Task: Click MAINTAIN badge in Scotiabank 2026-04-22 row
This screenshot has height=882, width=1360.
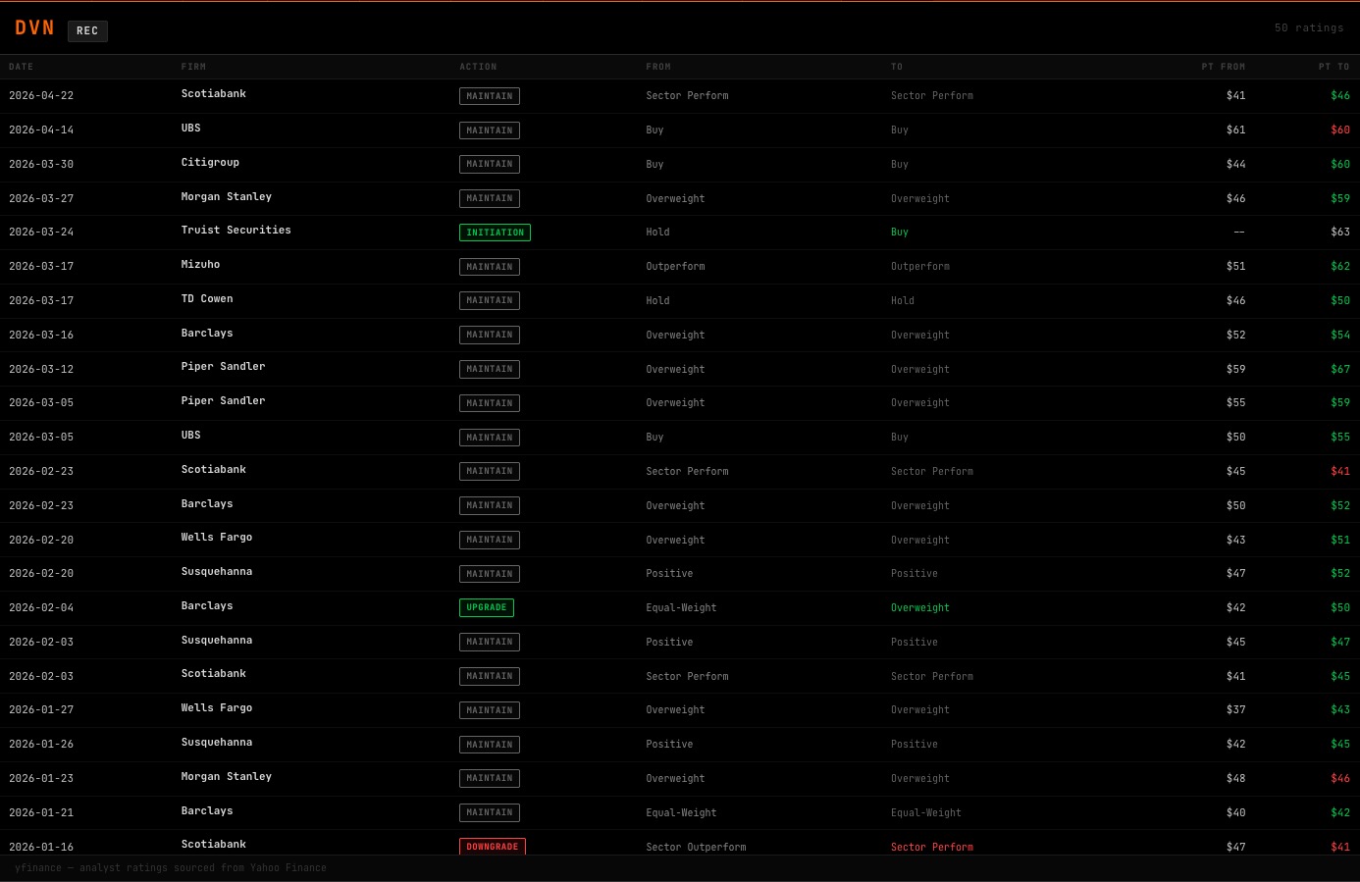Action: tap(490, 96)
